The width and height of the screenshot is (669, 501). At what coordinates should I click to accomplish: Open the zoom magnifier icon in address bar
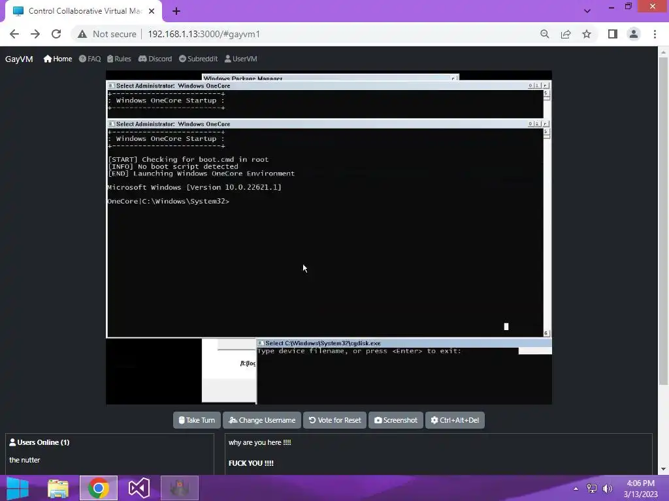(544, 34)
